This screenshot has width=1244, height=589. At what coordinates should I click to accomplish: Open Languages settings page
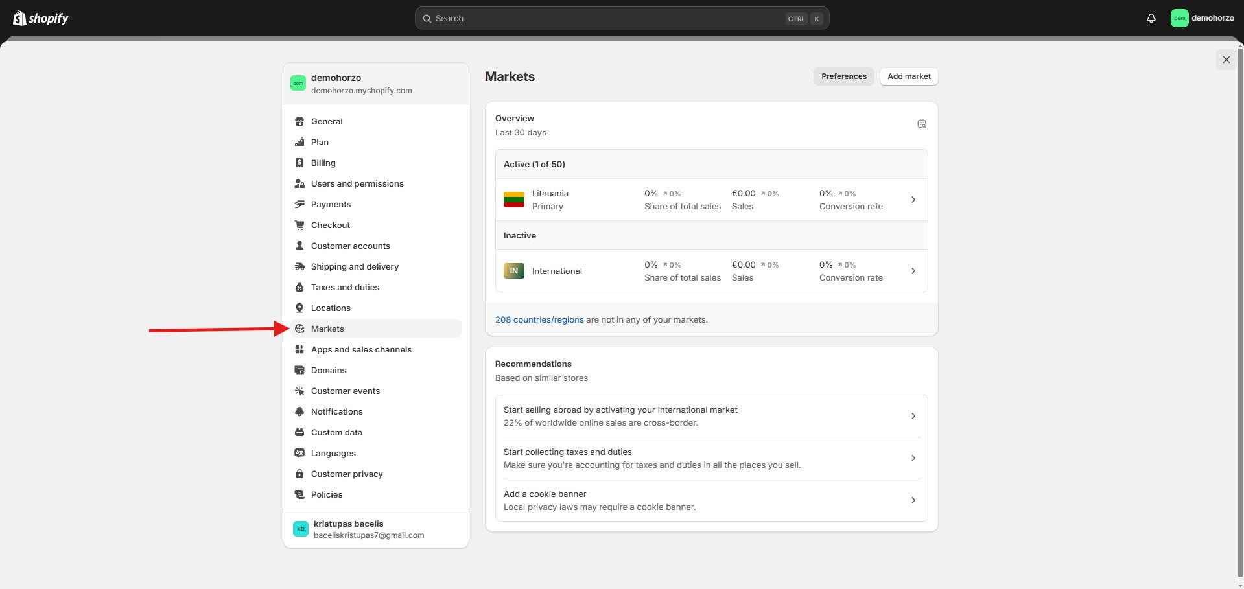[x=333, y=453]
